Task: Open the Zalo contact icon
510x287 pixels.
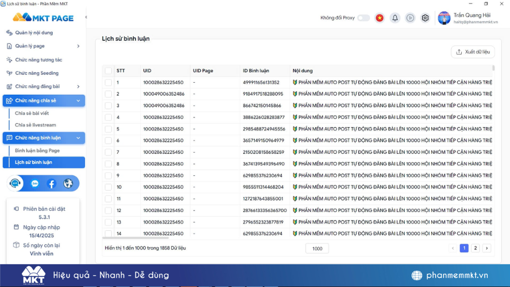Action: pyautogui.click(x=35, y=184)
